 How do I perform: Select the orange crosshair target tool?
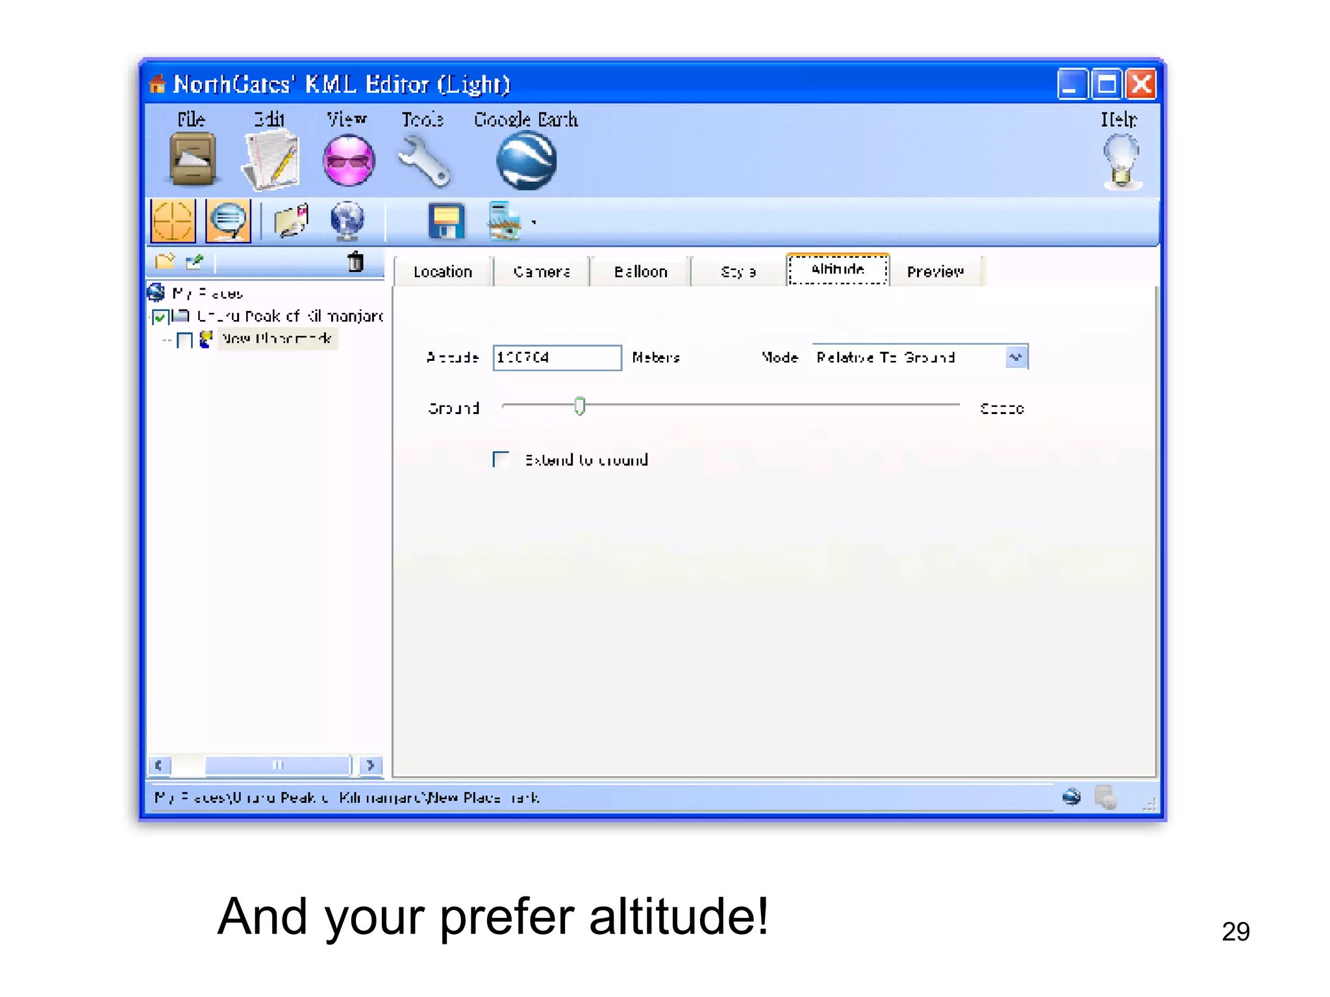(x=173, y=221)
